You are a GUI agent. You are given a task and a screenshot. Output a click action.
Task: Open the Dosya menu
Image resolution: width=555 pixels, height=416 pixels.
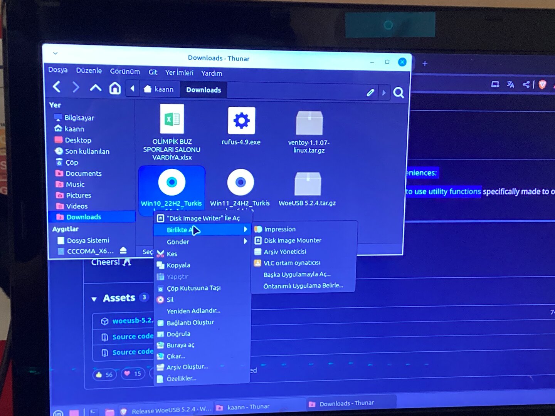[58, 70]
